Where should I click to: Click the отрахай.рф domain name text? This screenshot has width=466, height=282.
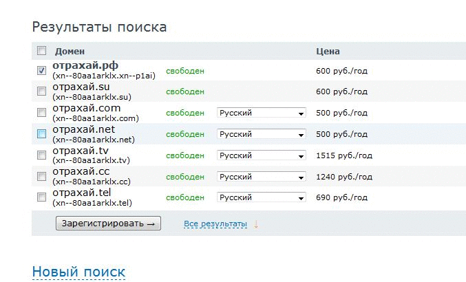(85, 65)
